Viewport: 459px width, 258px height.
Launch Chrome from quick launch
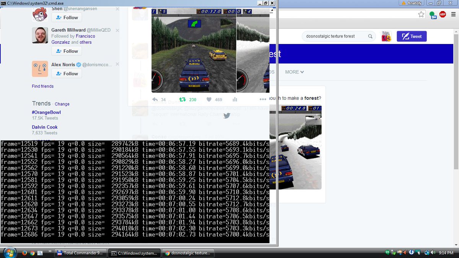[32, 253]
